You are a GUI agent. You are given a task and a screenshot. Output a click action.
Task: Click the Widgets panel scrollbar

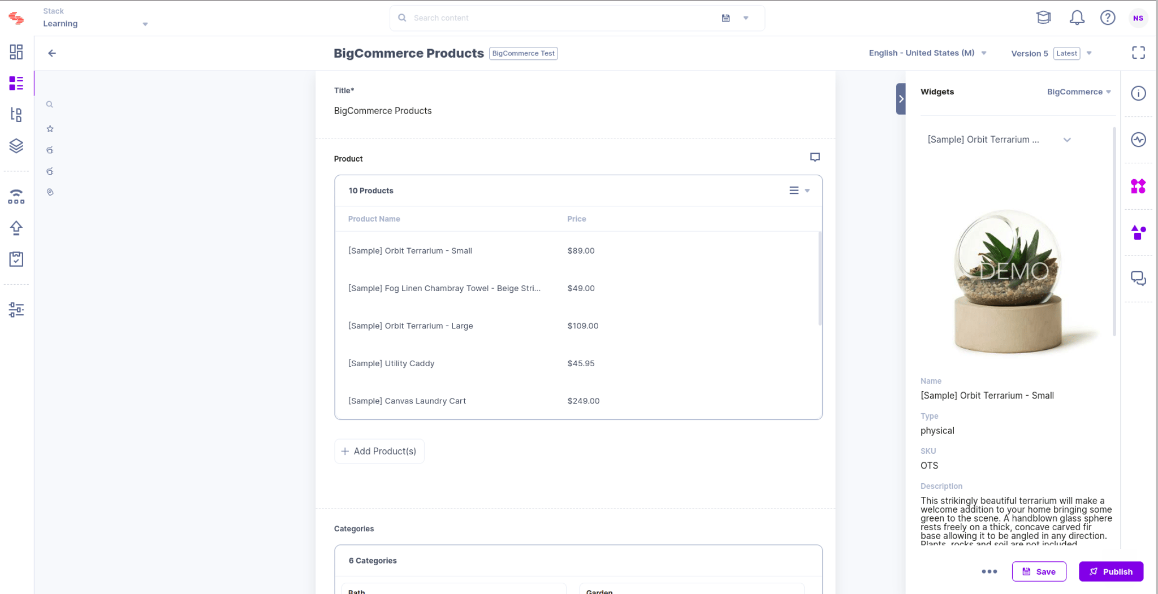tap(1114, 232)
